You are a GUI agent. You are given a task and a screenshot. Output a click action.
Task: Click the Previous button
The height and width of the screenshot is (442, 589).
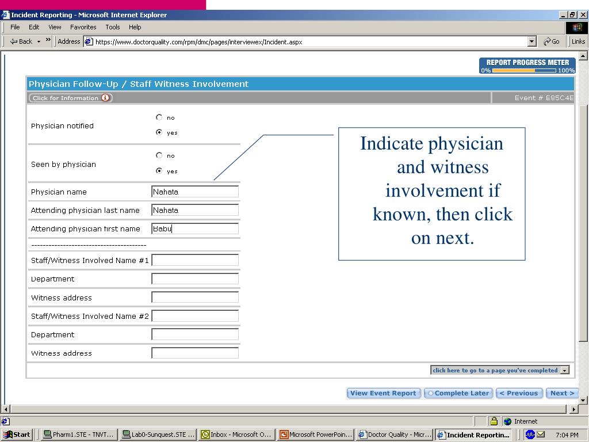pyautogui.click(x=519, y=393)
